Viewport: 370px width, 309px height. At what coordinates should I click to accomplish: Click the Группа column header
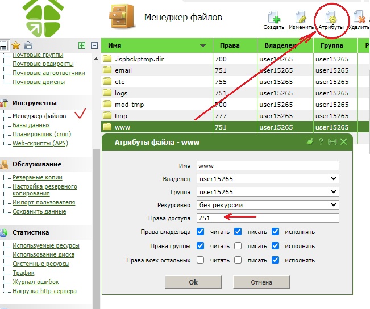coord(335,45)
